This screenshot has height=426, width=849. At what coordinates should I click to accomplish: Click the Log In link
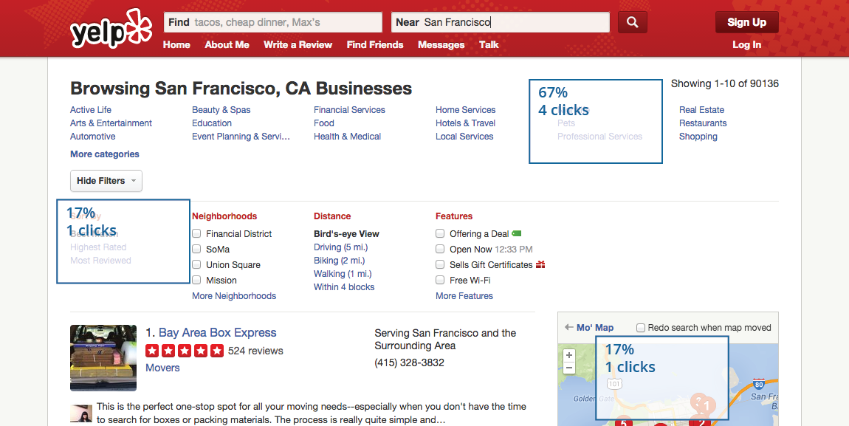point(746,44)
